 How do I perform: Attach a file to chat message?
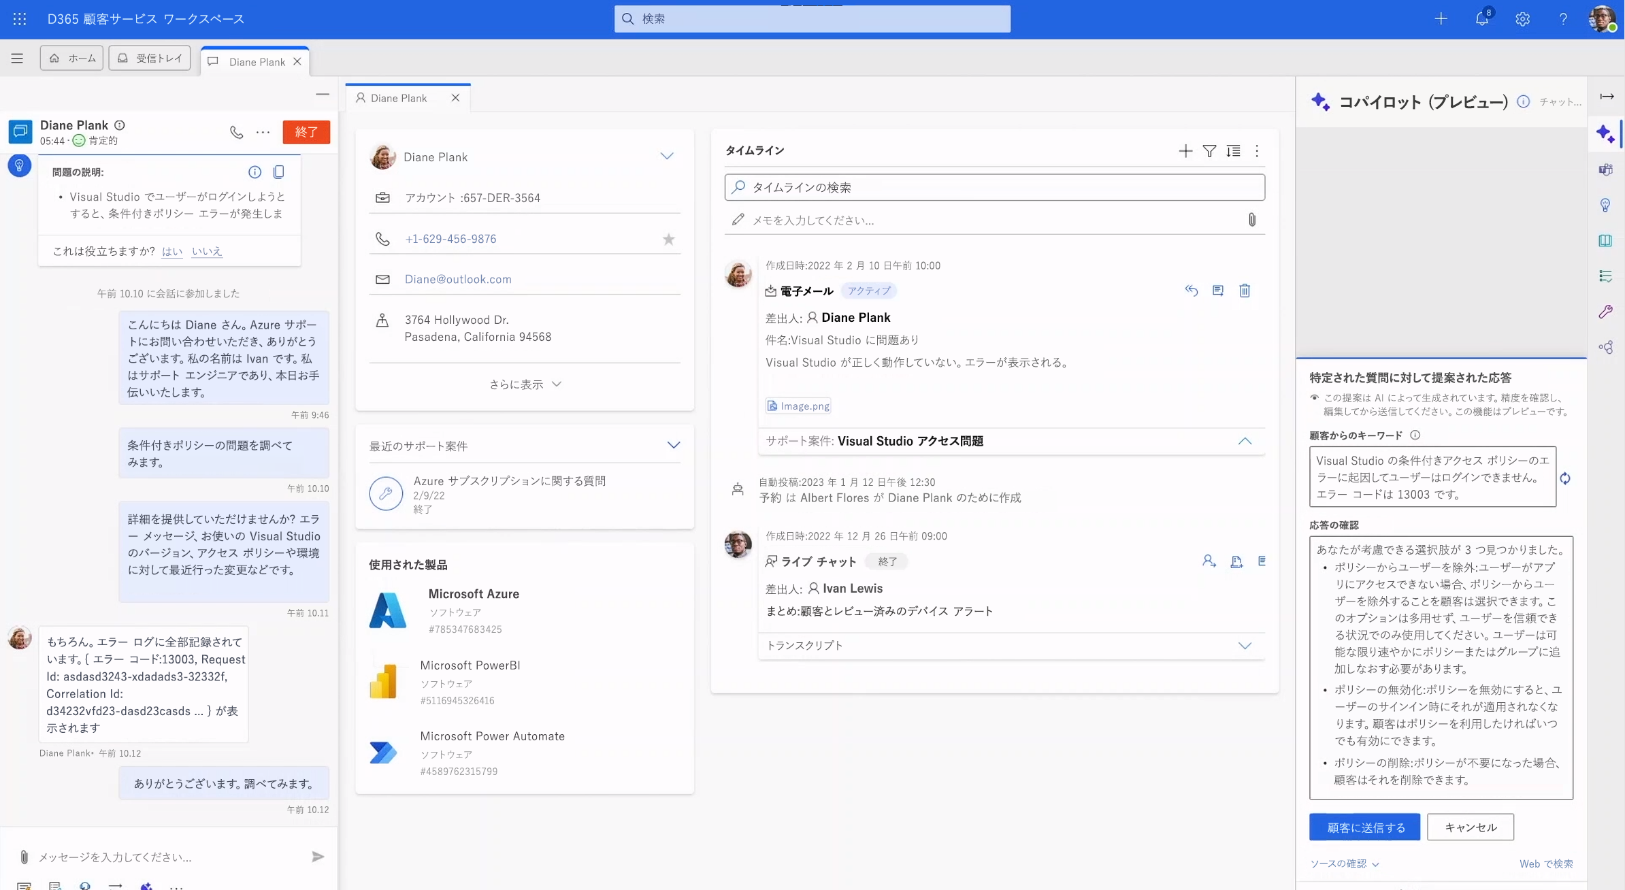tap(24, 857)
